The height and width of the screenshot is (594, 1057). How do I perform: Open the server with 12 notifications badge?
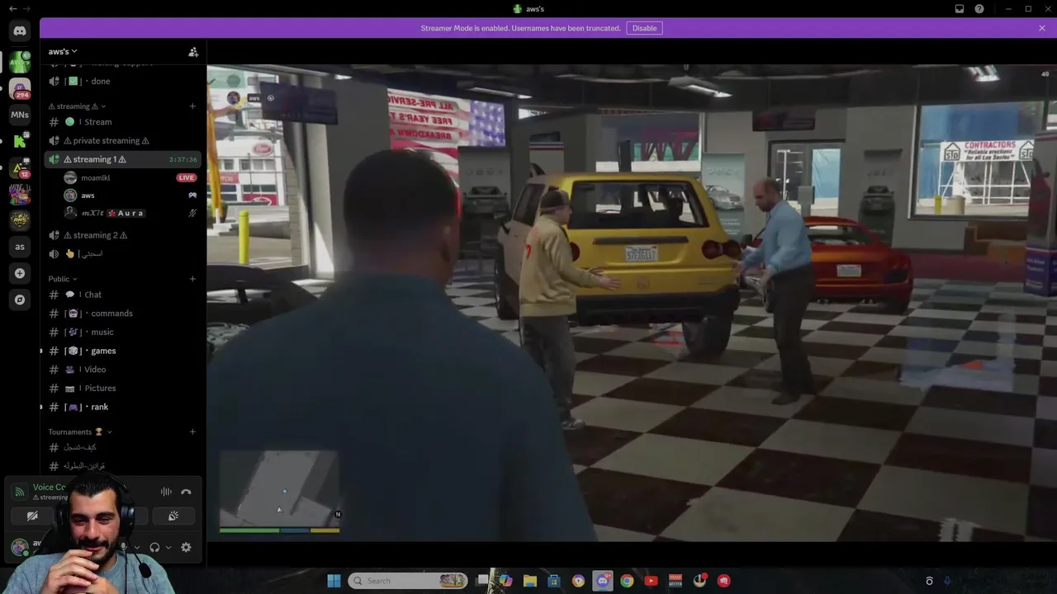tap(20, 167)
